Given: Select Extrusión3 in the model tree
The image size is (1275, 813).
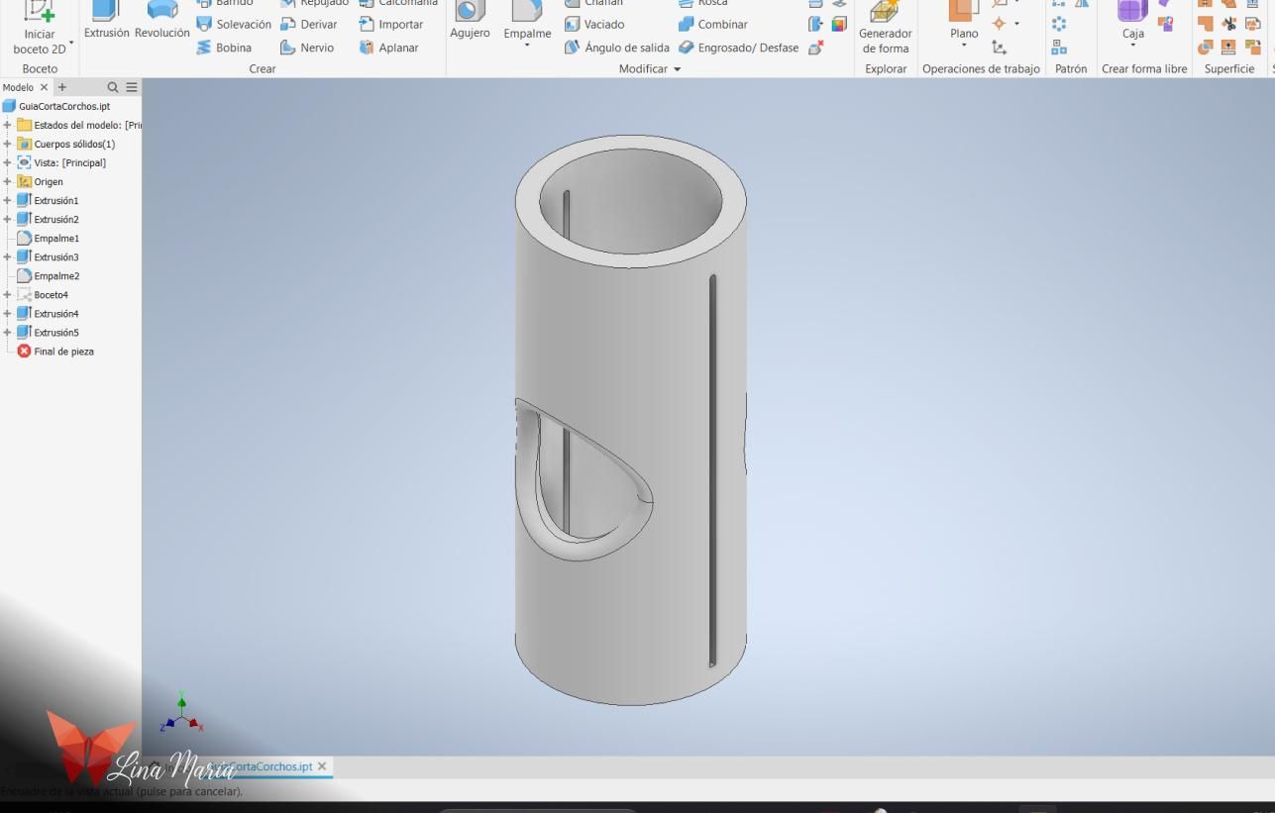Looking at the screenshot, I should tap(49, 256).
